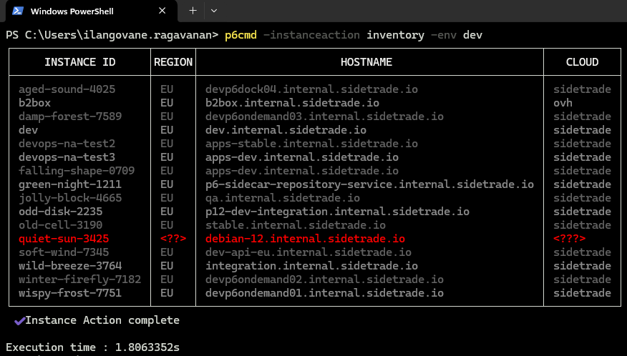Click instance ID wispy-frost-7751
This screenshot has width=627, height=356.
[x=70, y=293]
